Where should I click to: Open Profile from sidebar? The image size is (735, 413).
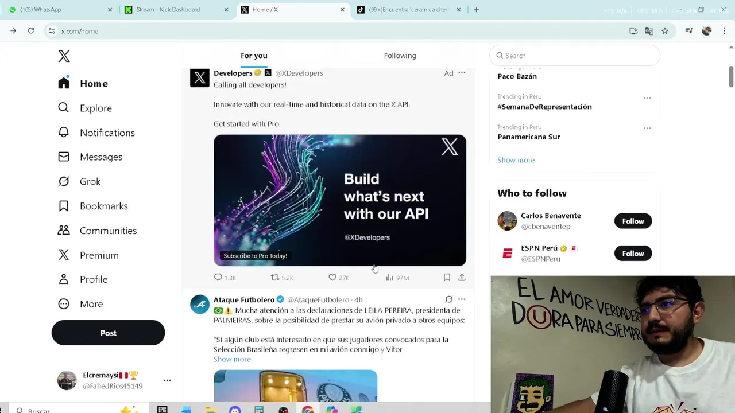pos(83,279)
